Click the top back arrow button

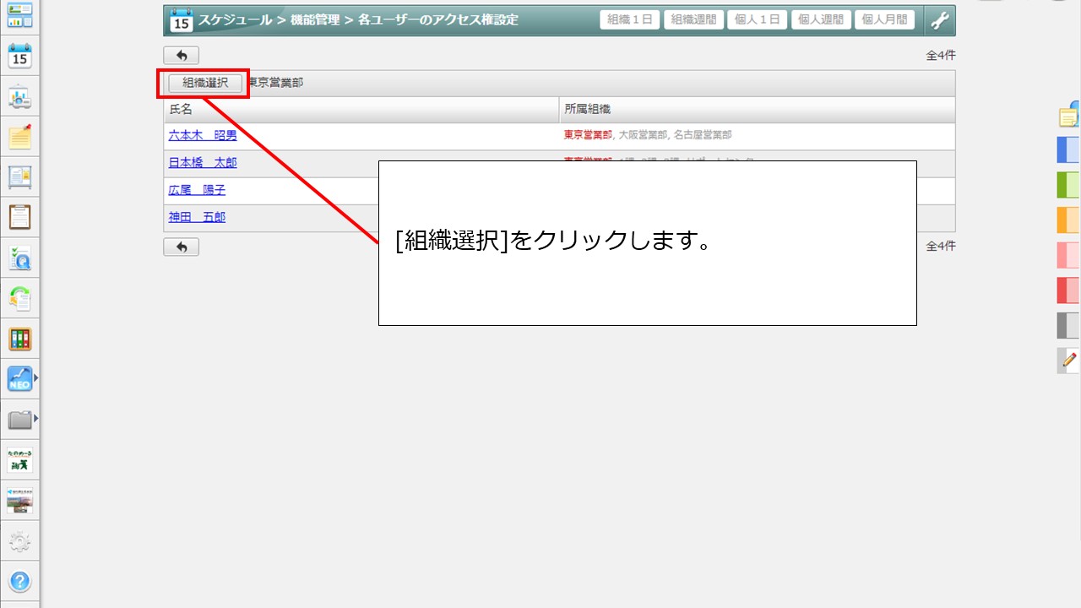coord(181,56)
